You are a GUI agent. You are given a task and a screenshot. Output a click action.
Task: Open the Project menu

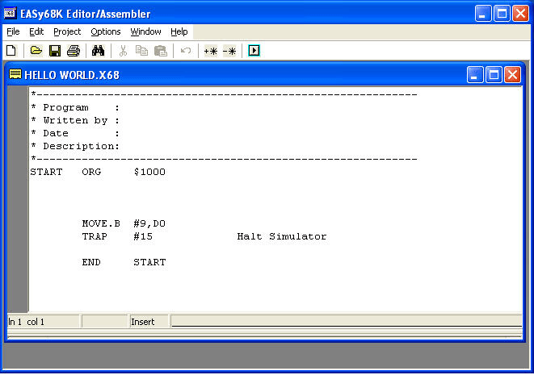pos(67,31)
